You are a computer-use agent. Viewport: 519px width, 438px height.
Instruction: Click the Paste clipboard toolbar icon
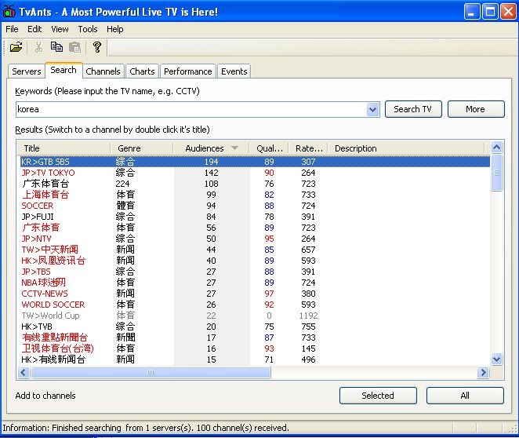(74, 47)
